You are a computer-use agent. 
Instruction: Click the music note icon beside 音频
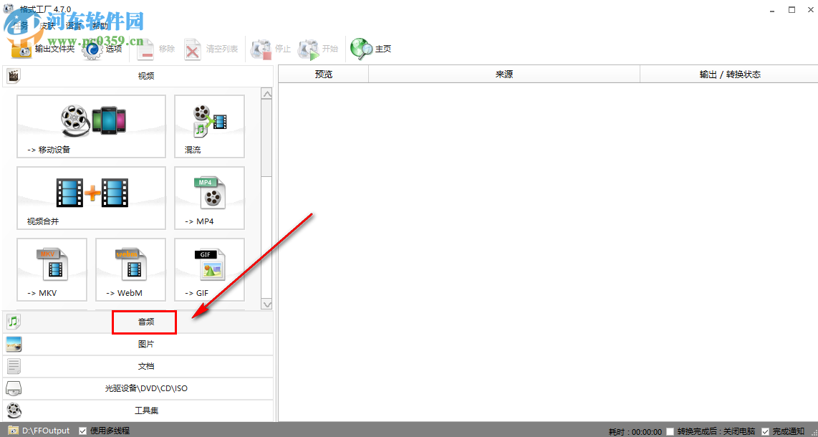(14, 322)
